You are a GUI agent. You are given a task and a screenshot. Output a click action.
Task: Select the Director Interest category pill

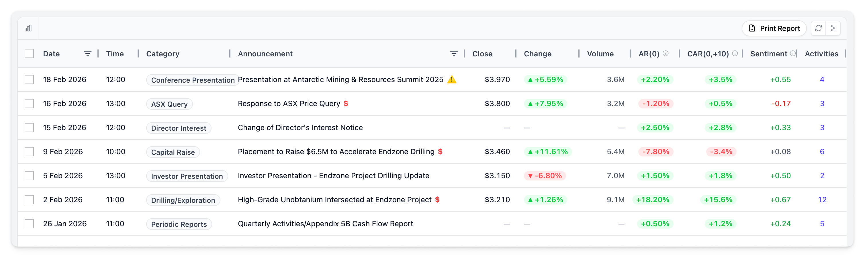[x=178, y=128]
